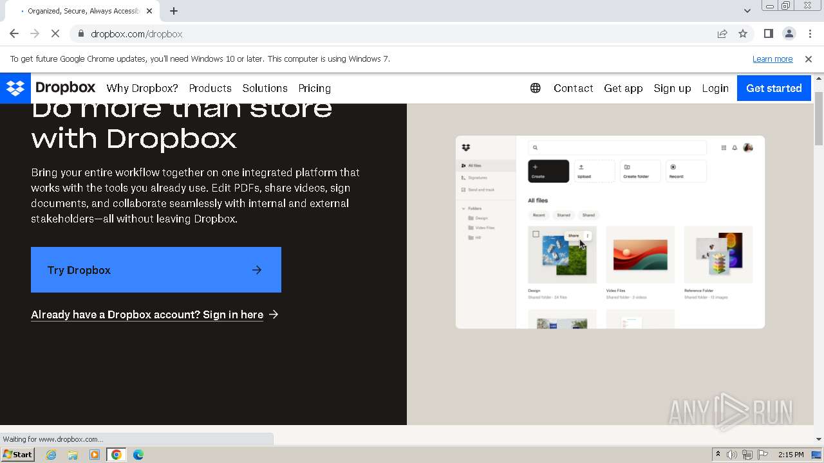The height and width of the screenshot is (463, 824).
Task: Click the Dropbox UI preview image
Action: [610, 232]
